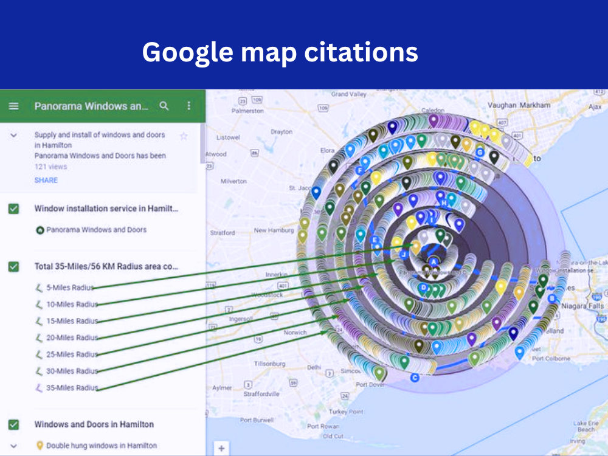Click the Port Colborne map label

(551, 358)
